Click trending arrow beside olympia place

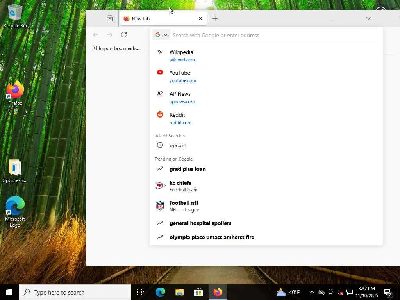pyautogui.click(x=160, y=237)
